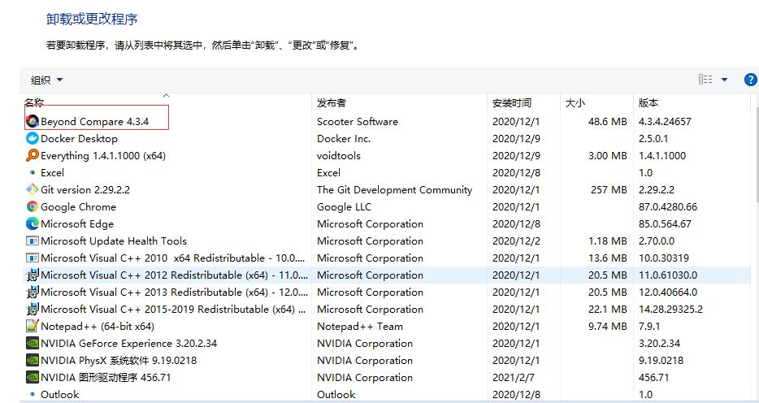
Task: Click install date 2021/2/7
Action: point(514,377)
